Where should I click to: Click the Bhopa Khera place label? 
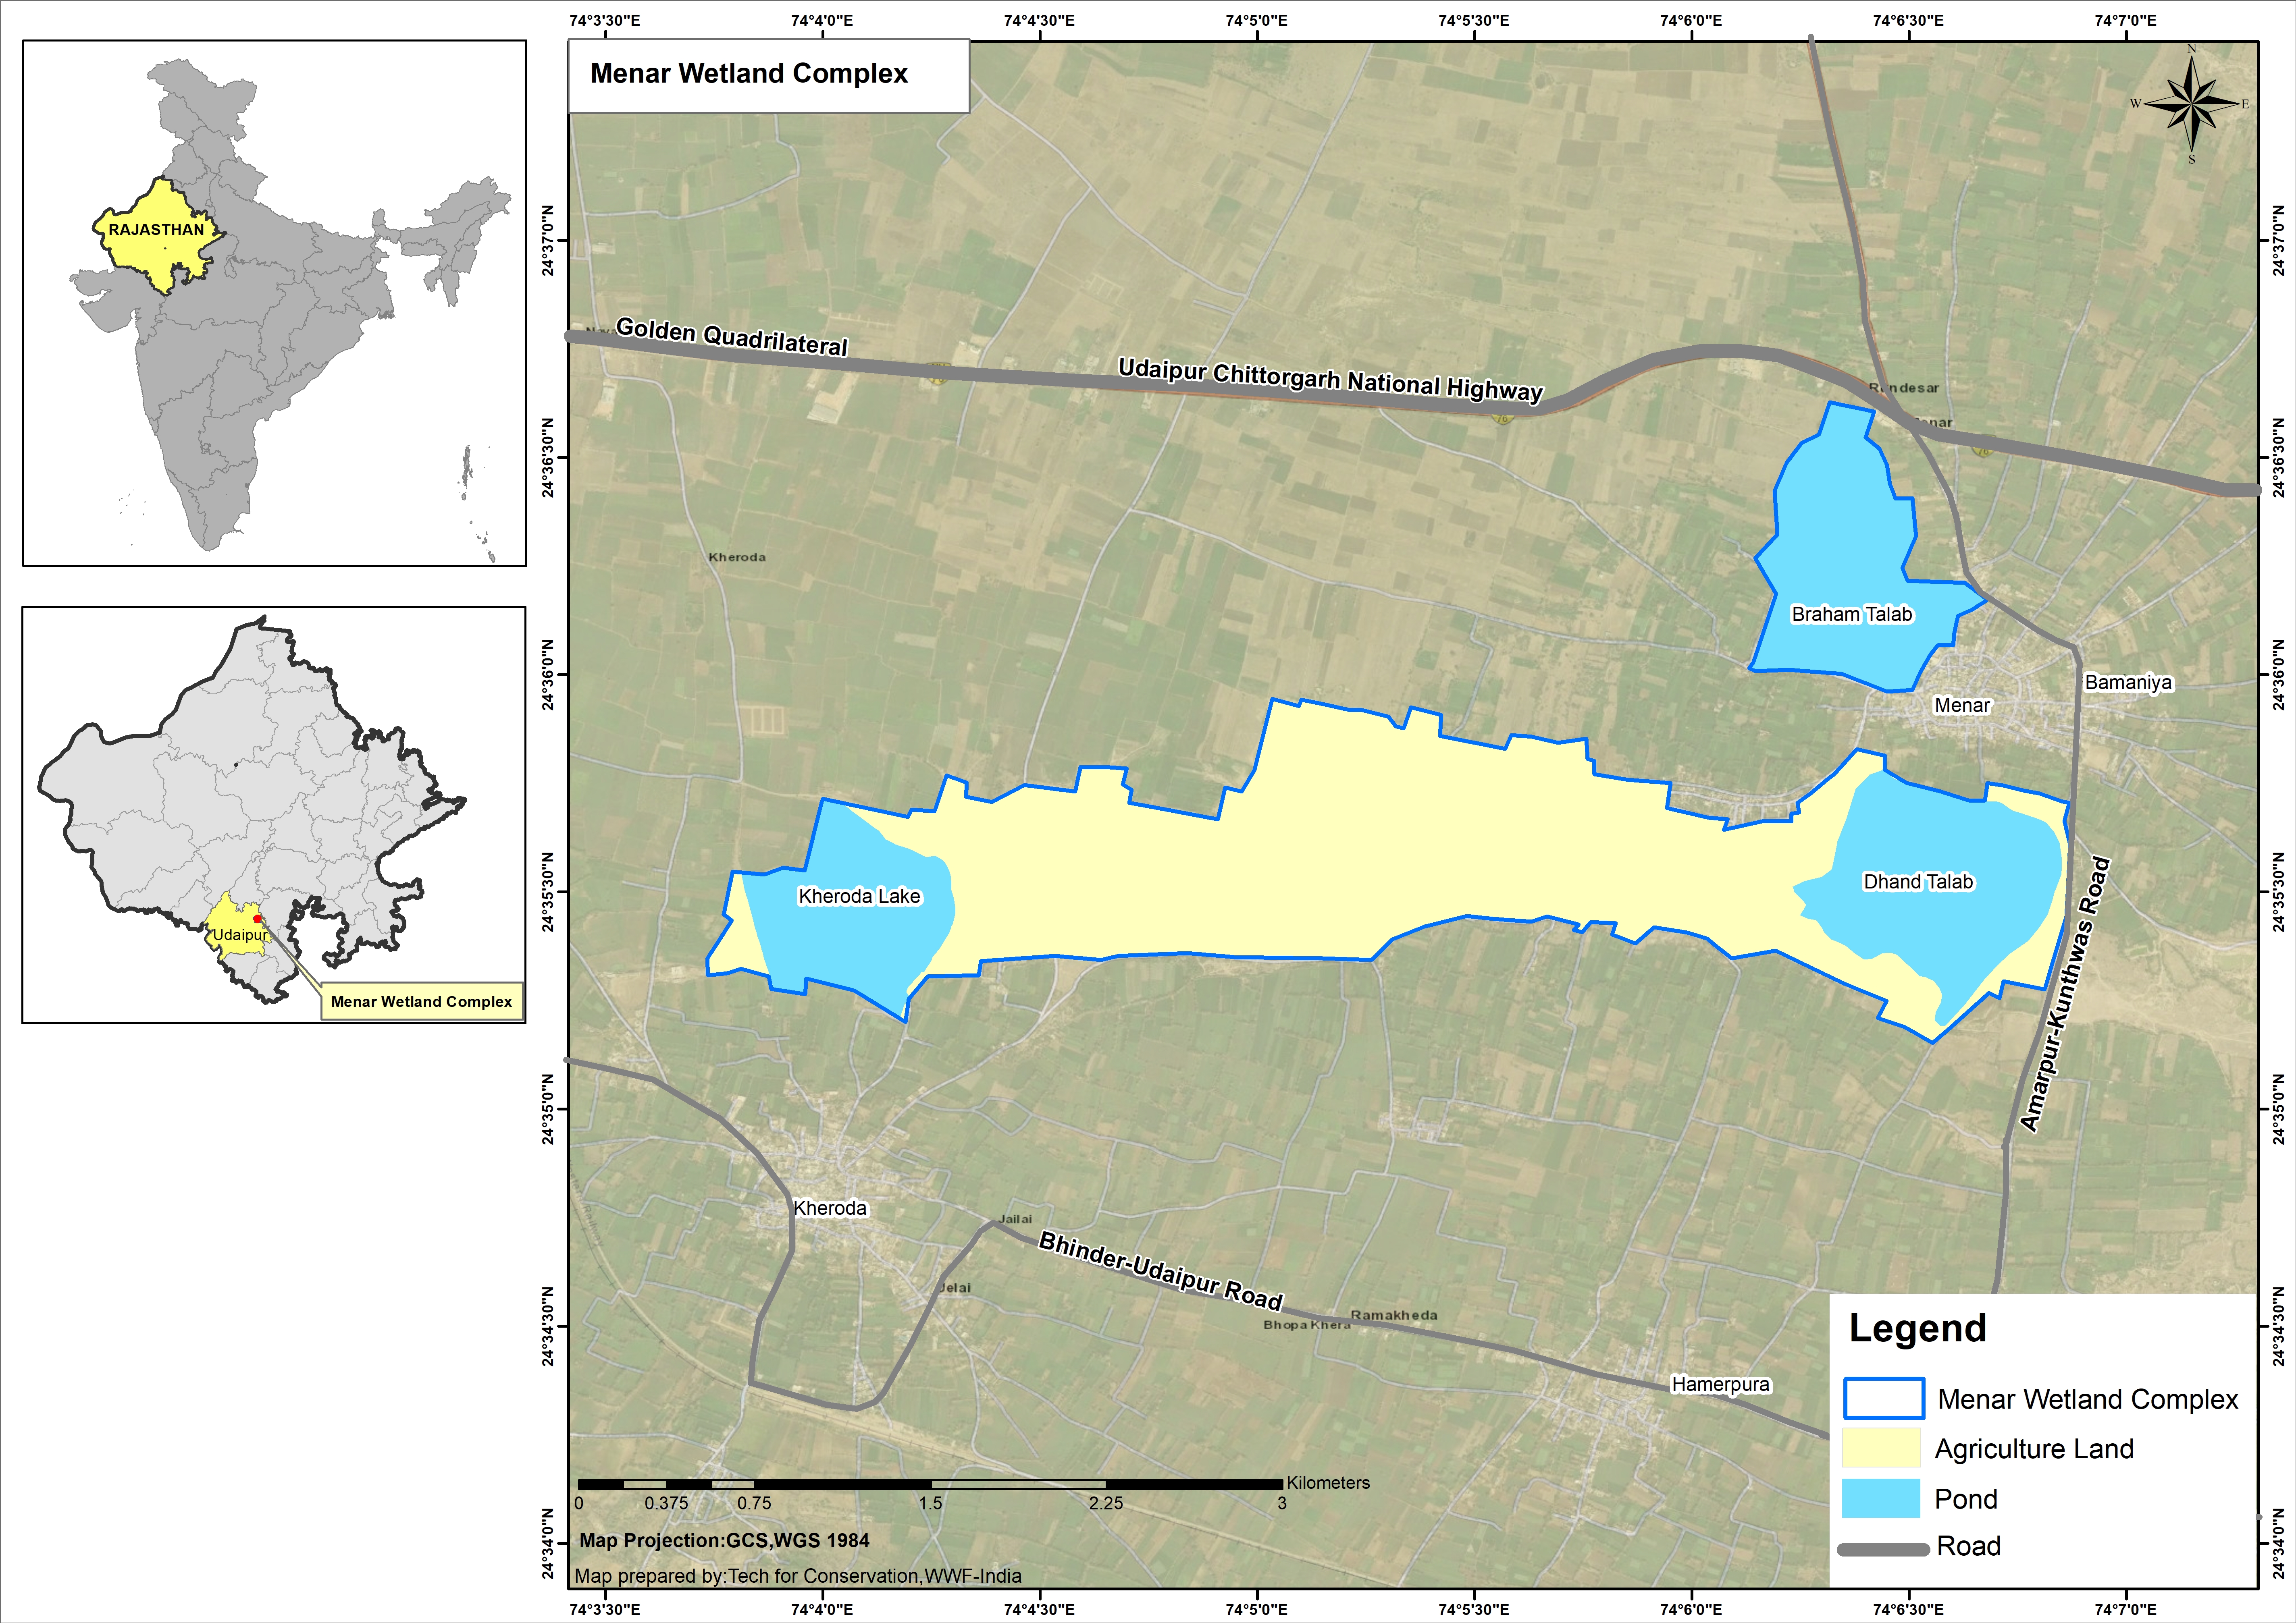(x=1306, y=1325)
